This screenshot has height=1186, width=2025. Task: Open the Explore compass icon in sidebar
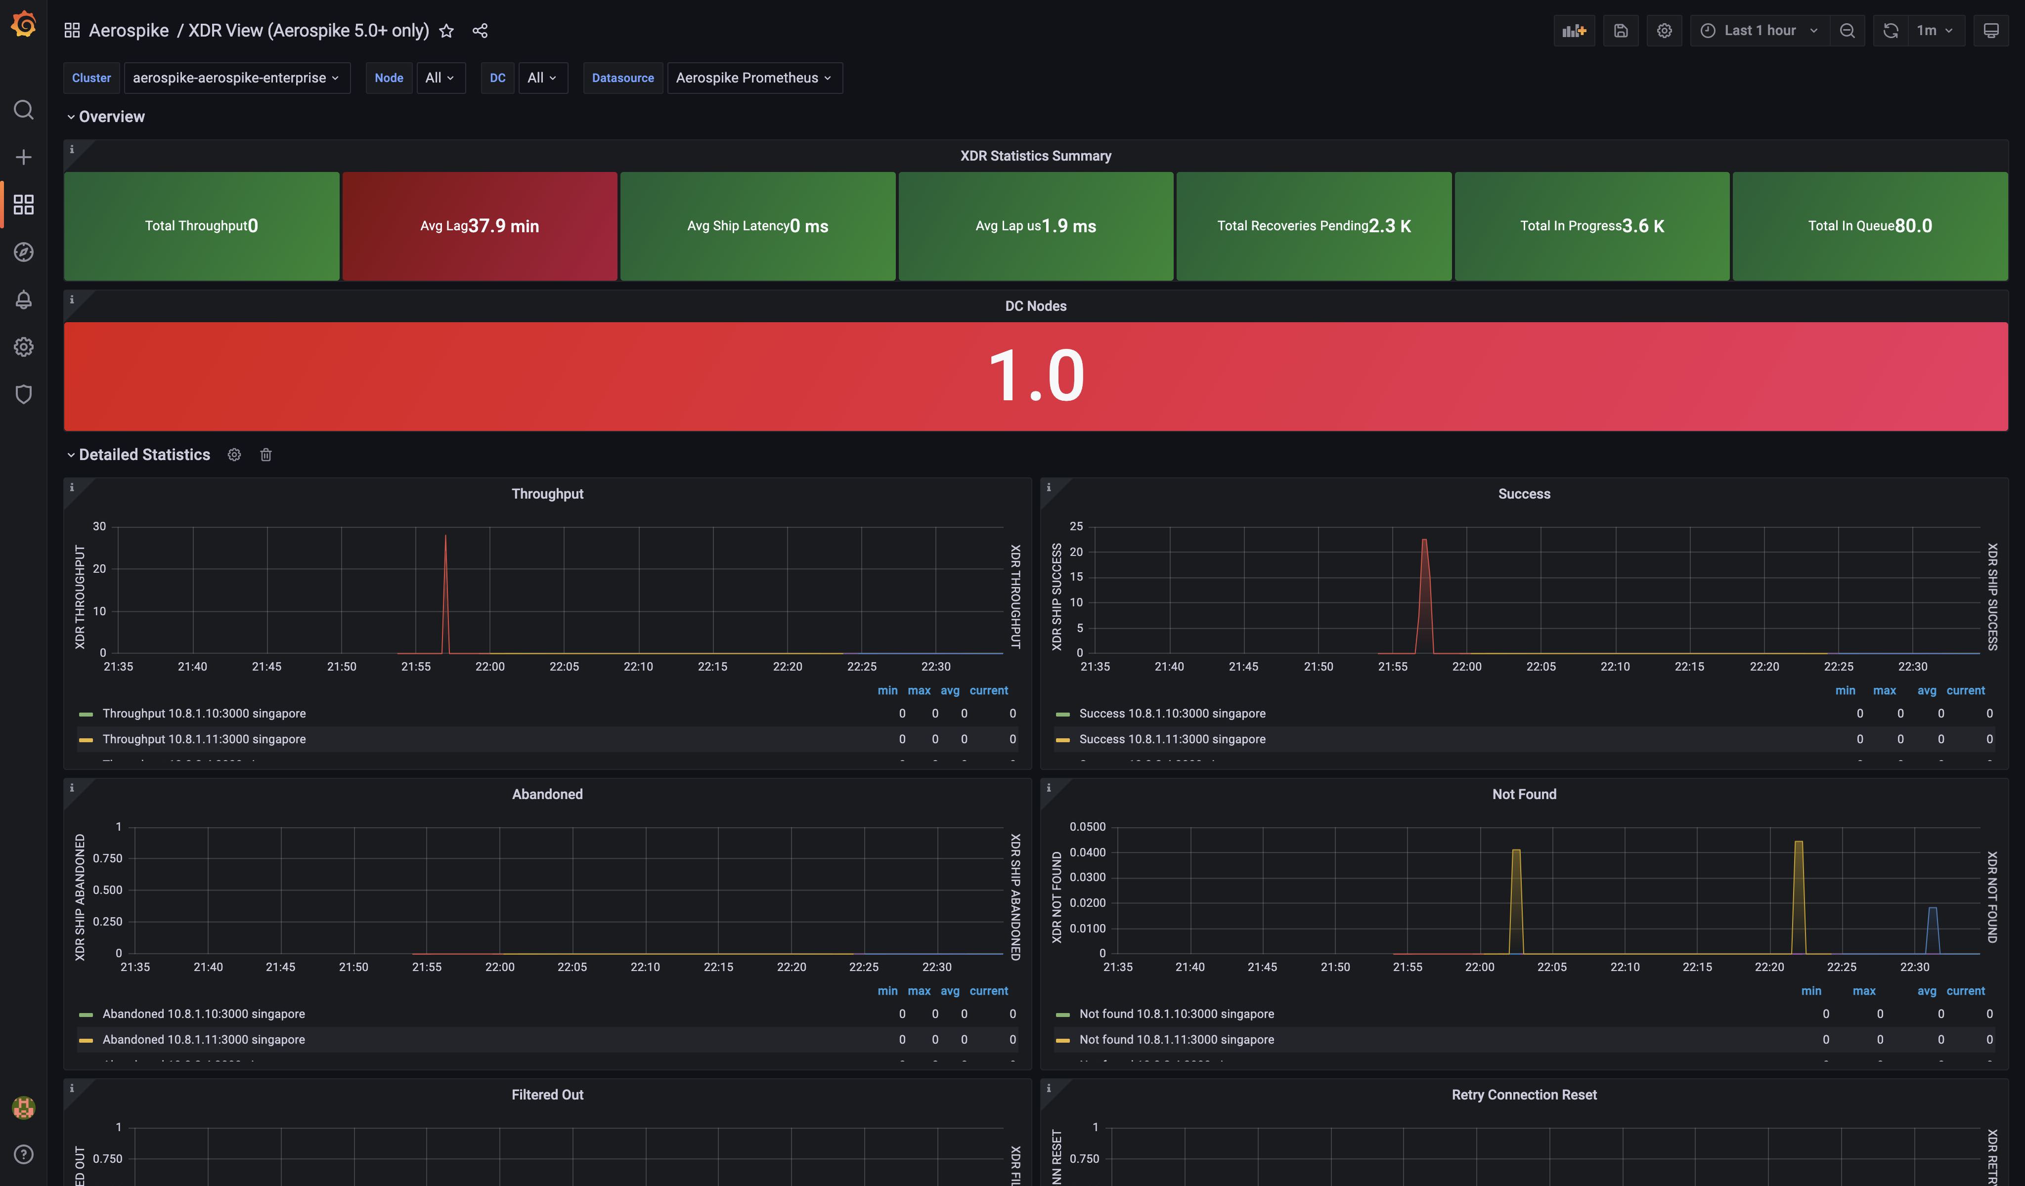coord(23,252)
